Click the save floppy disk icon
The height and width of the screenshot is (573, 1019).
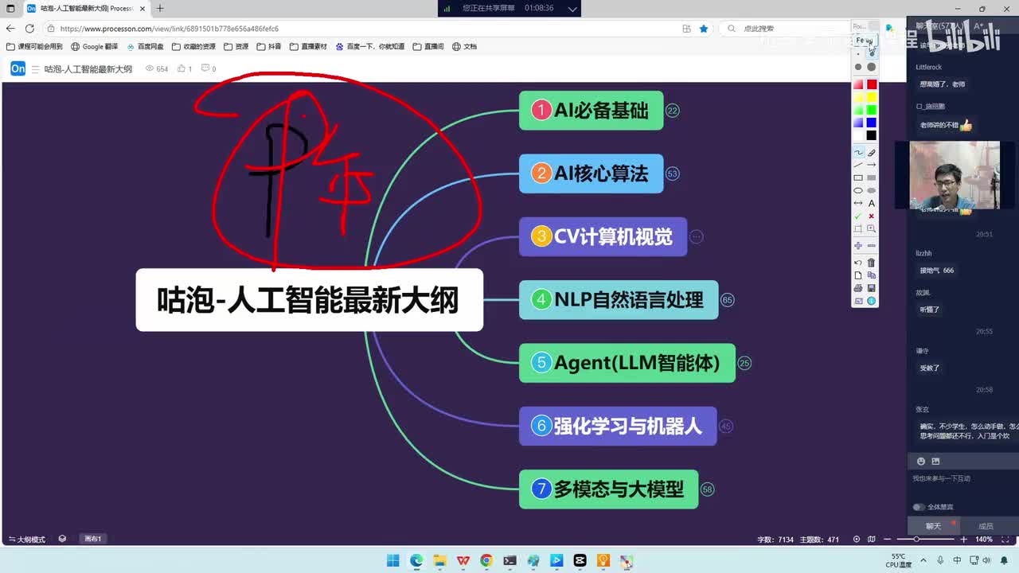872,288
